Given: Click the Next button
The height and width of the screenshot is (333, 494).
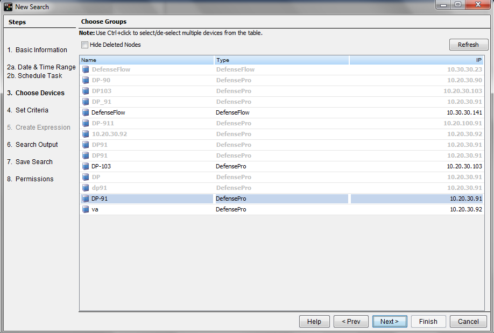Looking at the screenshot, I should point(390,322).
